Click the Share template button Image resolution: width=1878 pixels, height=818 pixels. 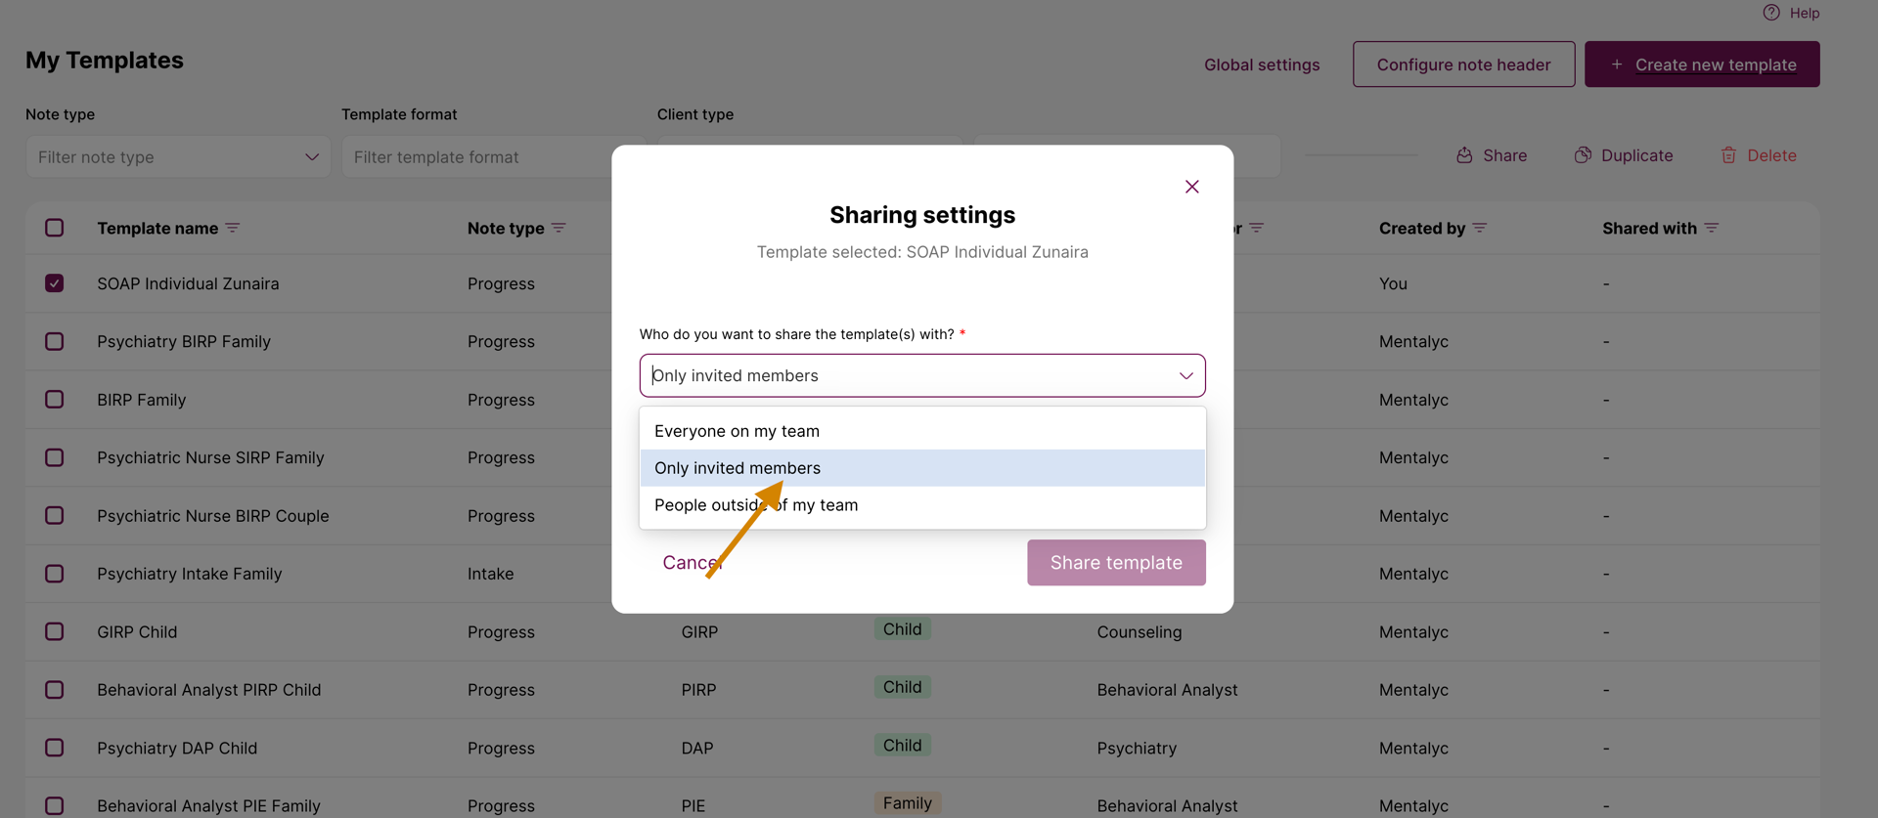[x=1116, y=563]
